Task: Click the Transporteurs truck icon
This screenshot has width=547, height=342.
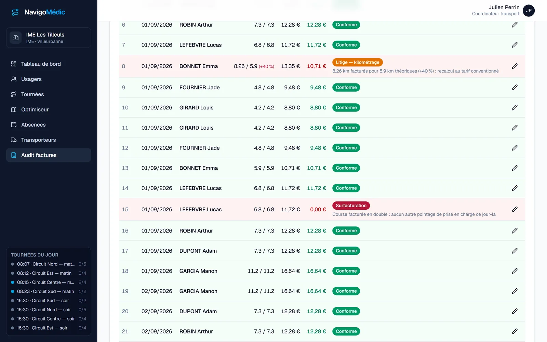Action: [14, 140]
